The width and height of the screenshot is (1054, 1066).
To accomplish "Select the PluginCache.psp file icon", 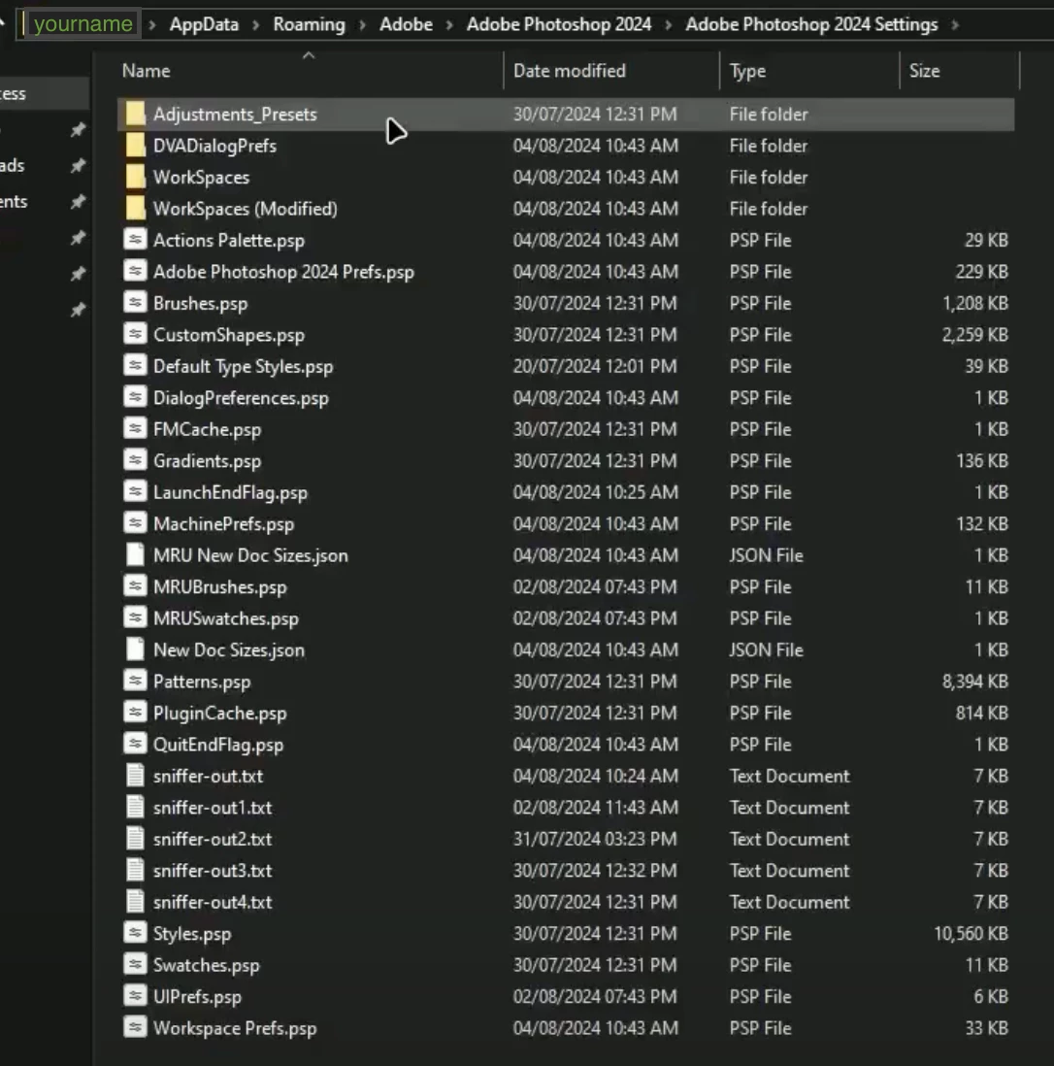I will pos(135,712).
